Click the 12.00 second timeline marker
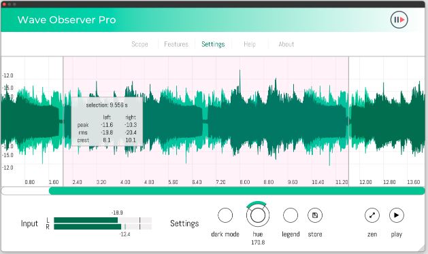The image size is (428, 254). (365, 182)
